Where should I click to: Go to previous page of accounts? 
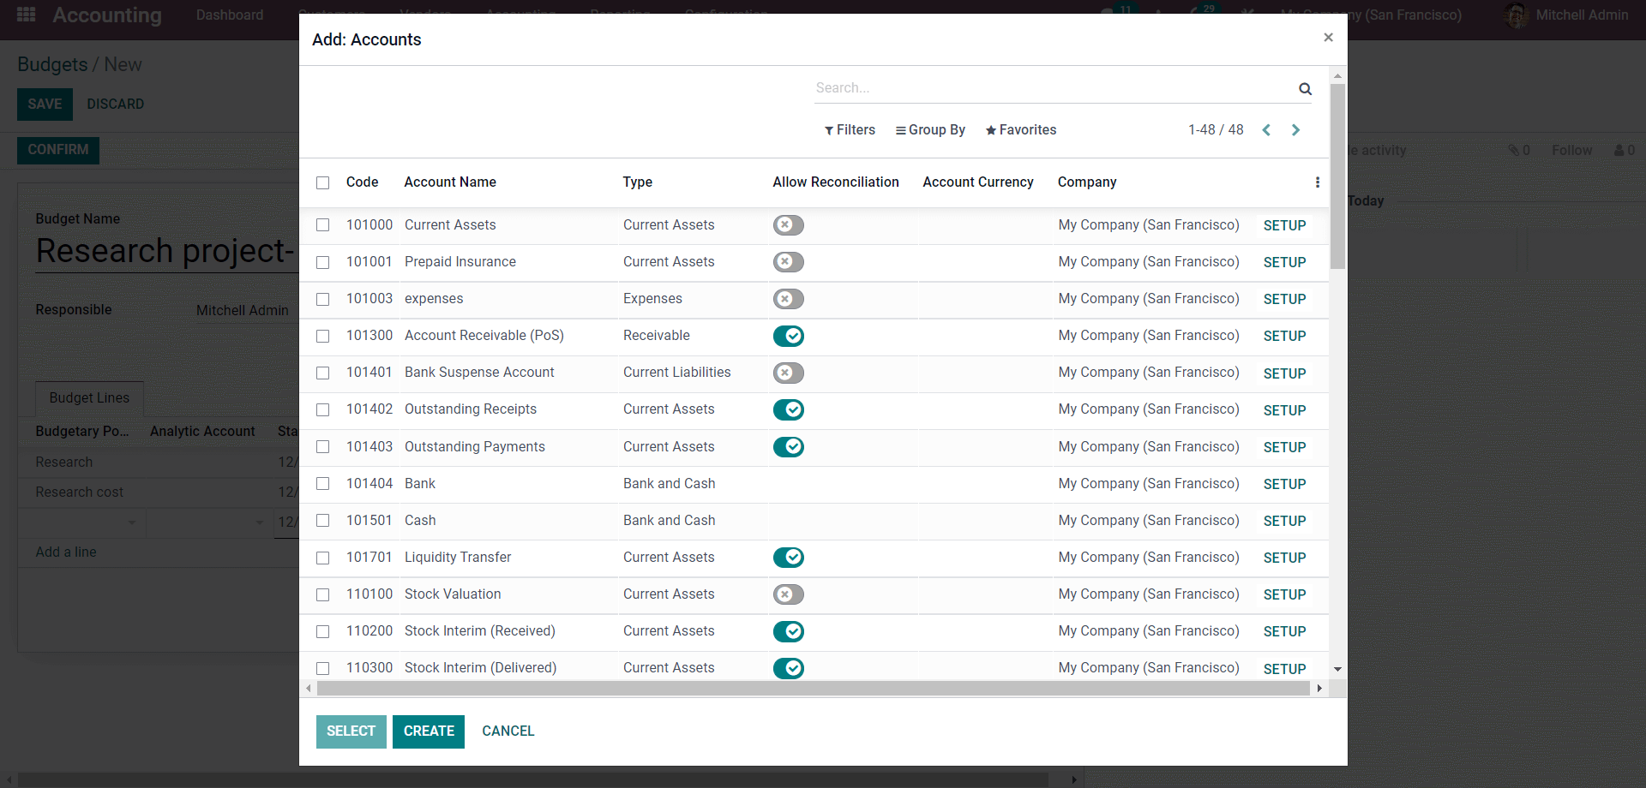tap(1266, 130)
